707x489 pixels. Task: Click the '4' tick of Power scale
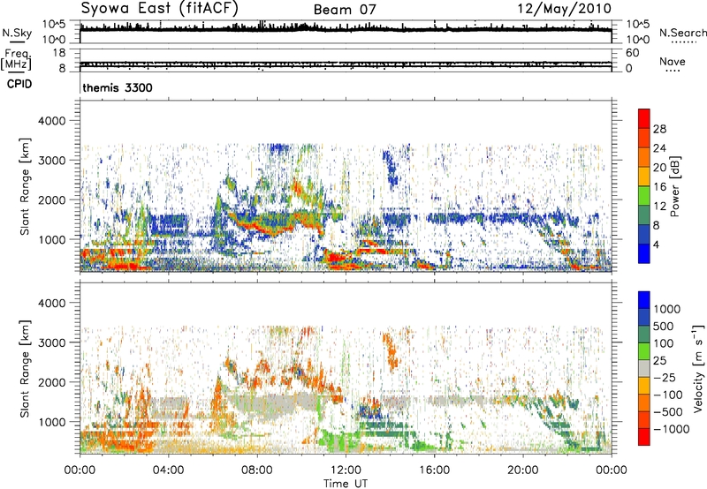[x=656, y=245]
